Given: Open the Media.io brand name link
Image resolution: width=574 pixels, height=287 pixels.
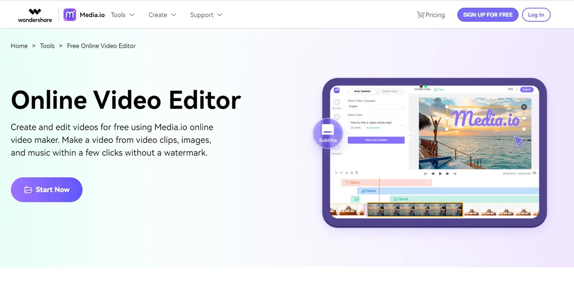Looking at the screenshot, I should click(92, 15).
